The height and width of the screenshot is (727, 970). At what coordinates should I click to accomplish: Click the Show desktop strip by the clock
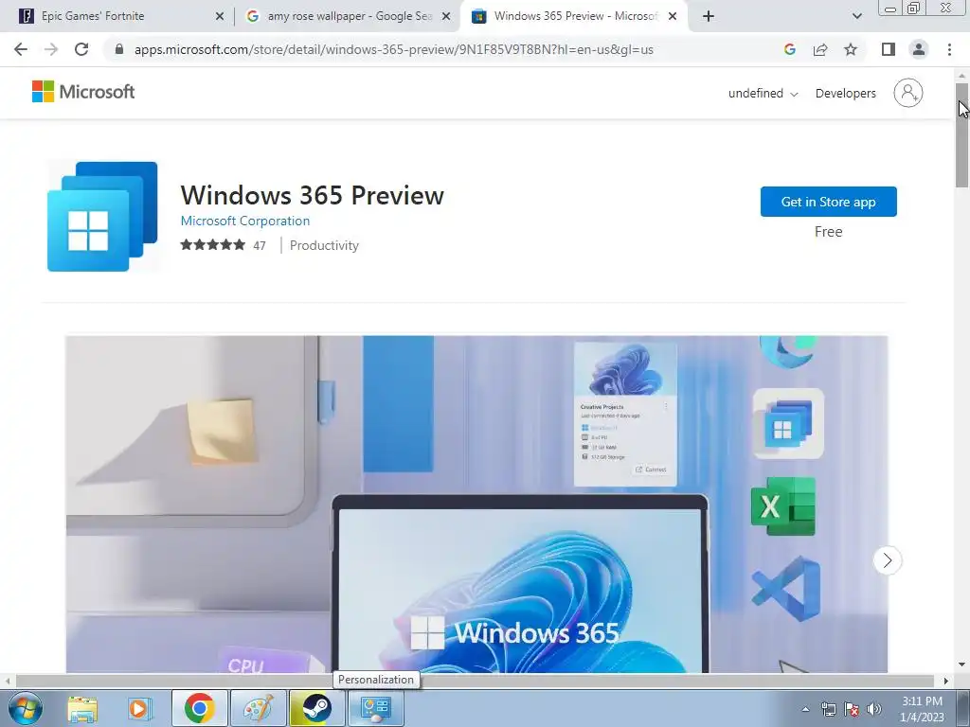(962, 708)
